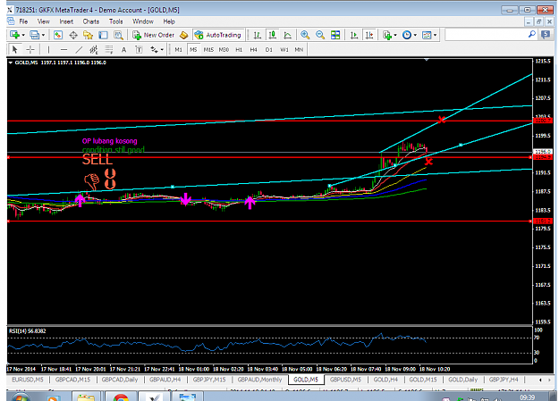Open the Tools menu
This screenshot has width=559, height=401.
point(116,21)
